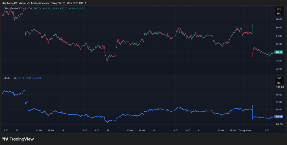
Task: Click the '+0.02 (+0.02%)' UKOIL change value
Action: point(33,78)
